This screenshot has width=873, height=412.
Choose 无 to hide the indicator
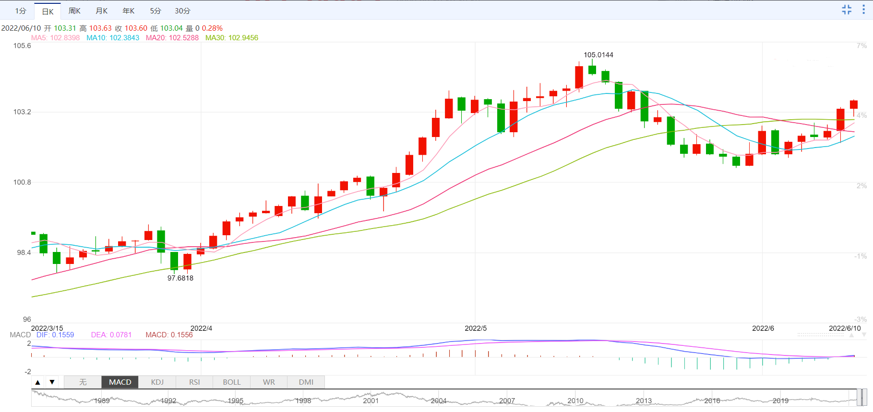[83, 382]
